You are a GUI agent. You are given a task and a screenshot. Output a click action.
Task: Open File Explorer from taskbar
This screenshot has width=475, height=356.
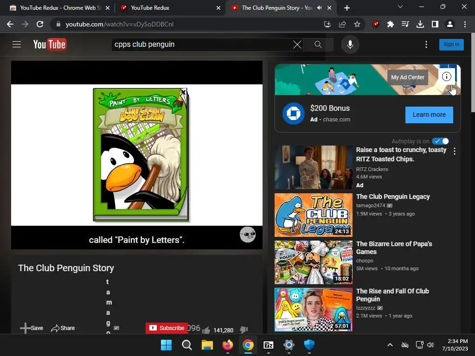pos(207,345)
